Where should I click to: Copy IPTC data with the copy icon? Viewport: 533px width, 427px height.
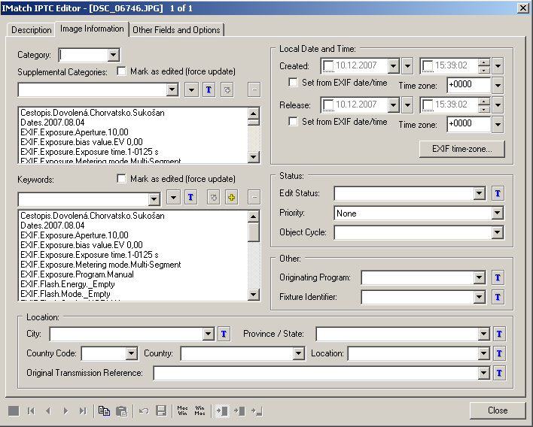tap(104, 411)
